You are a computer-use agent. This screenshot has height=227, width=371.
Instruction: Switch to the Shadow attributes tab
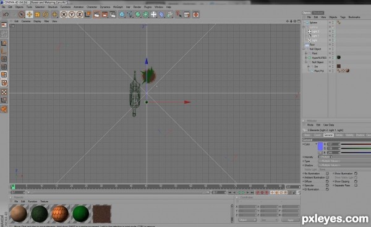point(360,135)
